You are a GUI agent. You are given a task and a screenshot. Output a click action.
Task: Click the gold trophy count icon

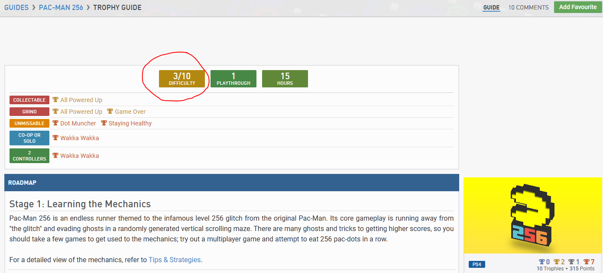[556, 262]
